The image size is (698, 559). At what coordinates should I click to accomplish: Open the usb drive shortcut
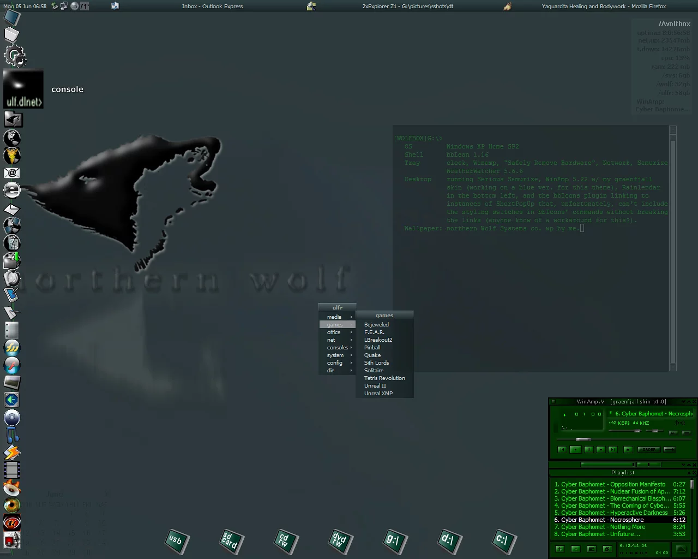point(176,541)
